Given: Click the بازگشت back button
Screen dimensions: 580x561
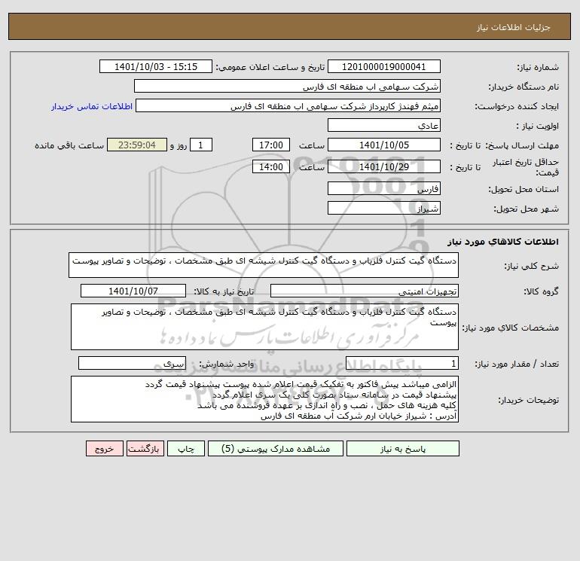Looking at the screenshot, I should click(x=145, y=449).
